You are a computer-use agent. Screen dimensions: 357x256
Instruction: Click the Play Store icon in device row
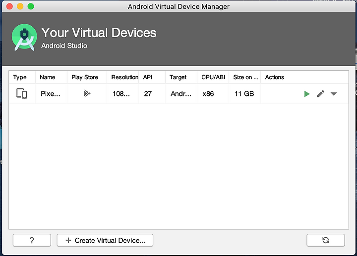click(87, 93)
